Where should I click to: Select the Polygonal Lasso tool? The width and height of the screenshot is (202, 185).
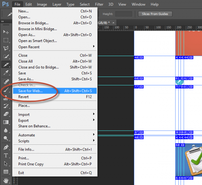click(6, 48)
